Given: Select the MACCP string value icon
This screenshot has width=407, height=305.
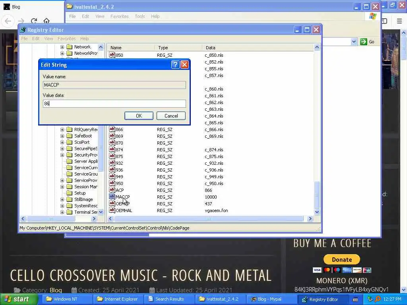Looking at the screenshot, I should [x=112, y=196].
